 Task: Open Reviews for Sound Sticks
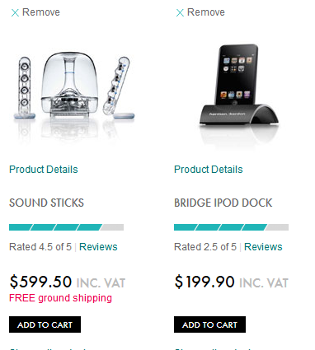98,247
